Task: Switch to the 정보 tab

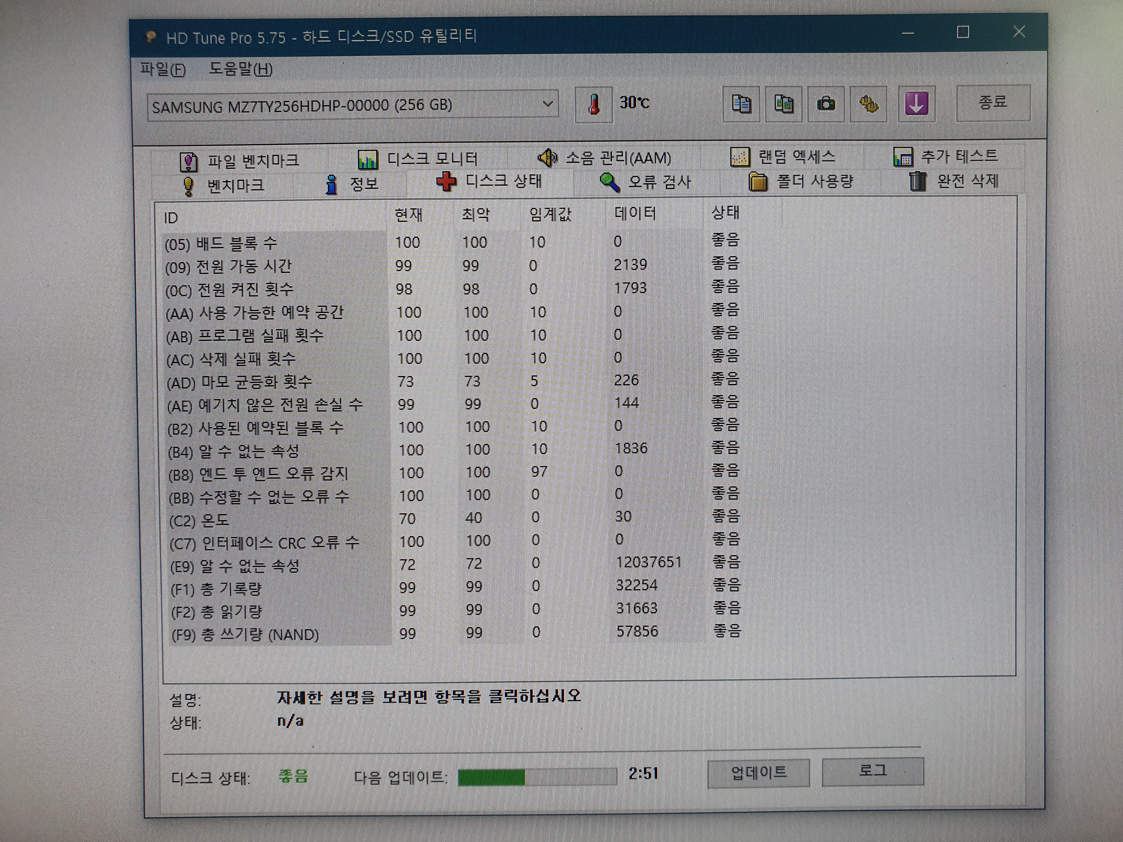Action: click(352, 184)
